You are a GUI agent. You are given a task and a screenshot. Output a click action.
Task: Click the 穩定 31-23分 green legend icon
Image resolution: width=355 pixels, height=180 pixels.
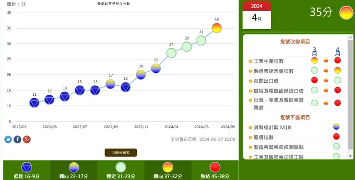[121, 168]
